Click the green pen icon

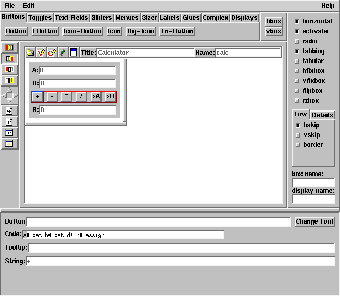pyautogui.click(x=63, y=53)
